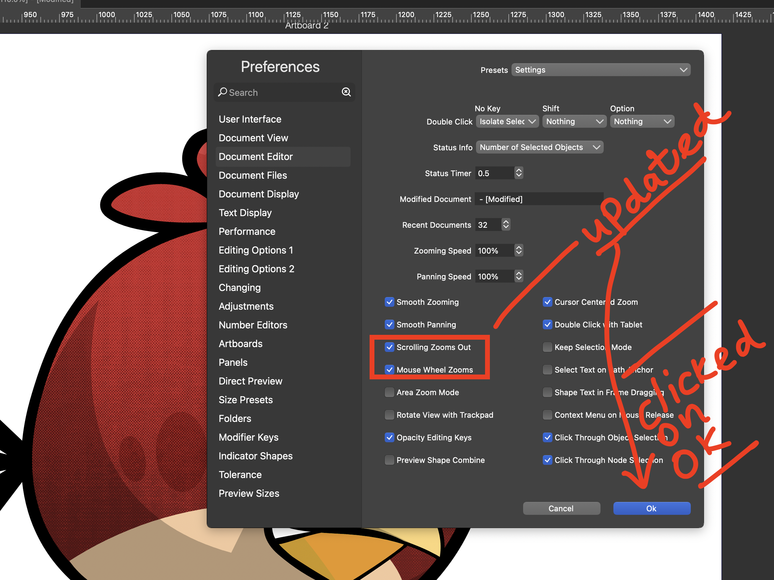Image resolution: width=774 pixels, height=580 pixels.
Task: Open the Presets Settings dropdown
Action: 600,70
